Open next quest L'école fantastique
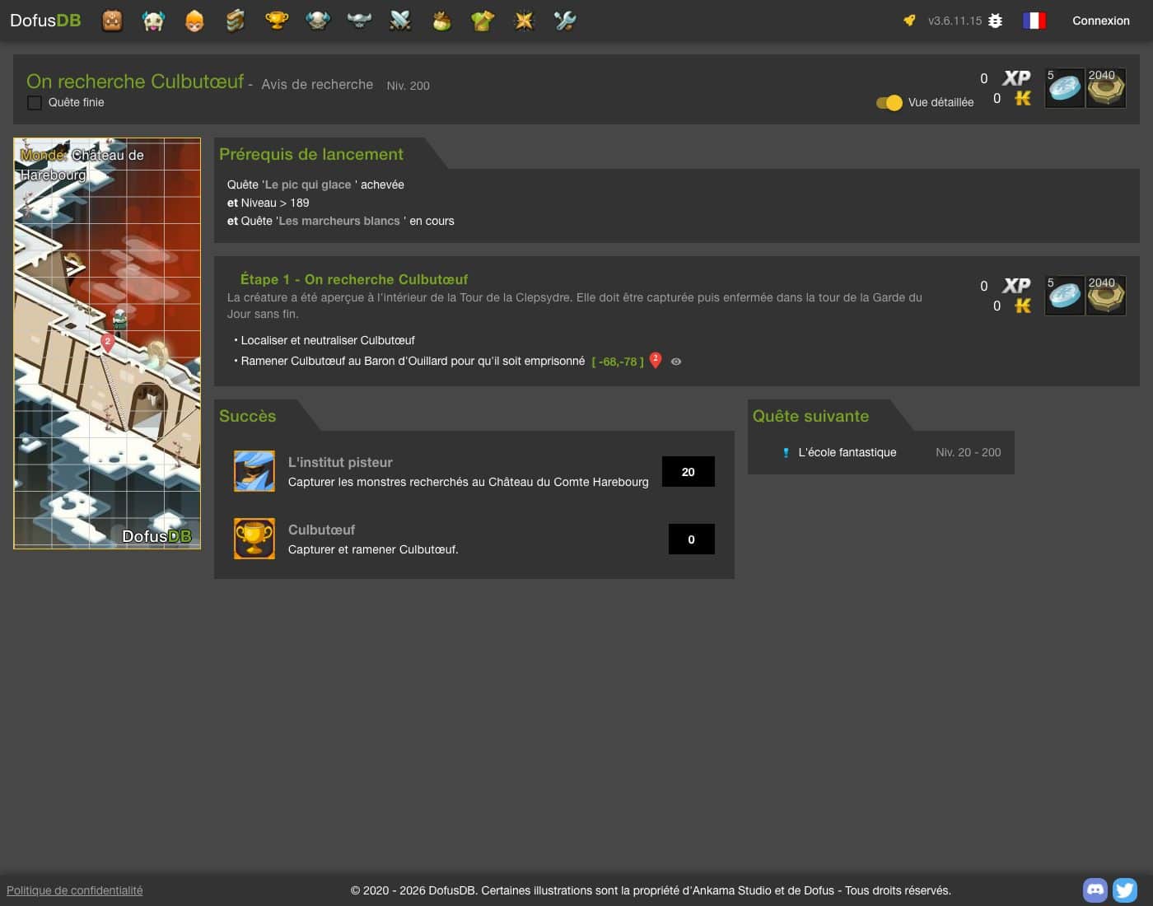 coord(847,452)
